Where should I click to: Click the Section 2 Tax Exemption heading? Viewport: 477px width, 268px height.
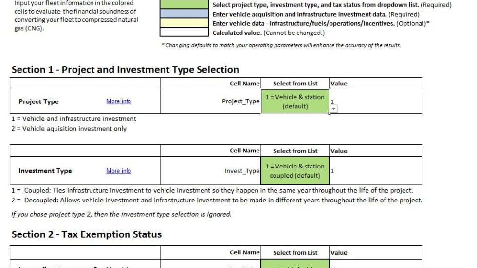[87, 234]
